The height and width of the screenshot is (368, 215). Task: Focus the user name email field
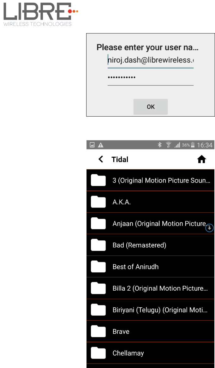[x=151, y=61]
